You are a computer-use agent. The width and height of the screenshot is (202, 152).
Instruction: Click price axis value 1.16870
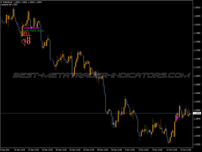point(197,76)
